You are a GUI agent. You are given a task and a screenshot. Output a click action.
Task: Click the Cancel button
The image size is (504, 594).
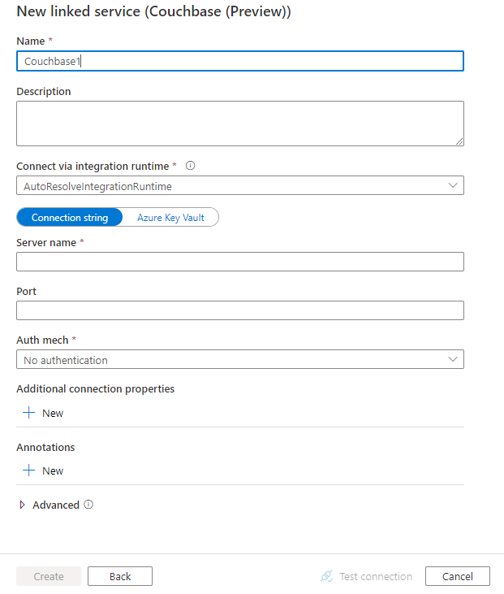tap(458, 576)
